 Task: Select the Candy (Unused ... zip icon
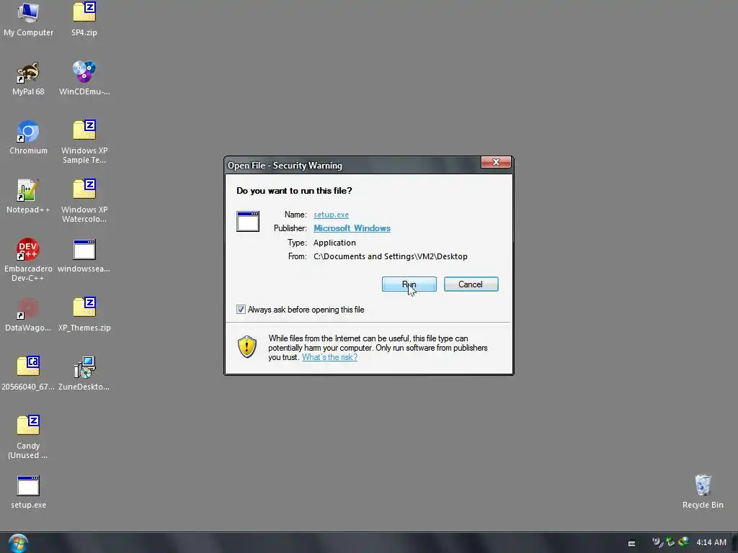point(28,437)
